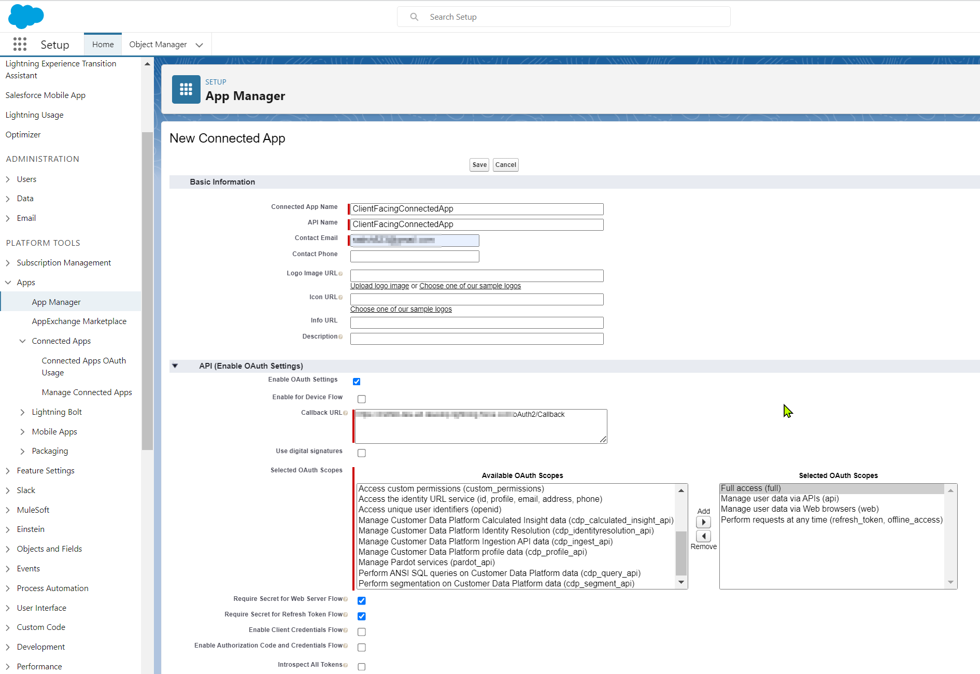
Task: Click help icon beside Enable Authorization Code and Credentials Flow
Action: click(x=346, y=646)
